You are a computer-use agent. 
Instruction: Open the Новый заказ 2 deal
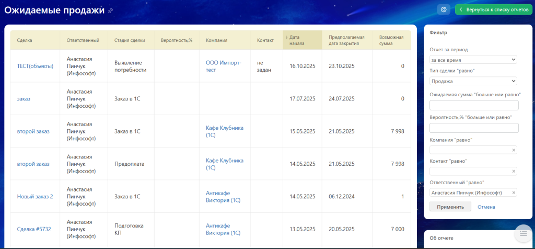pos(35,197)
